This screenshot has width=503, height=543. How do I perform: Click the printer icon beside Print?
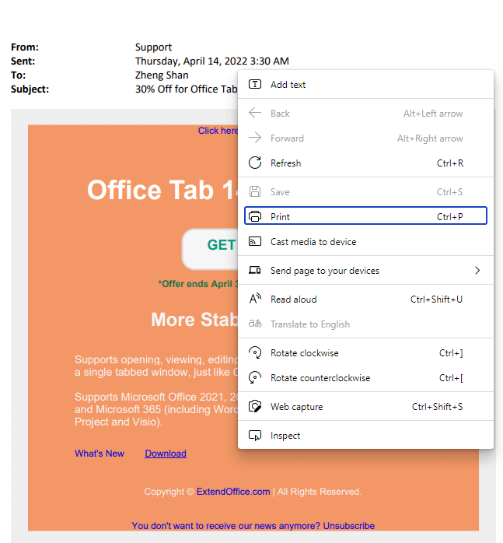(255, 216)
